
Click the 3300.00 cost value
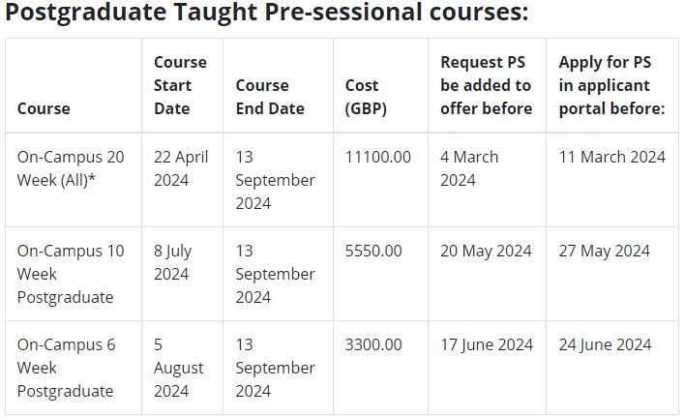373,344
